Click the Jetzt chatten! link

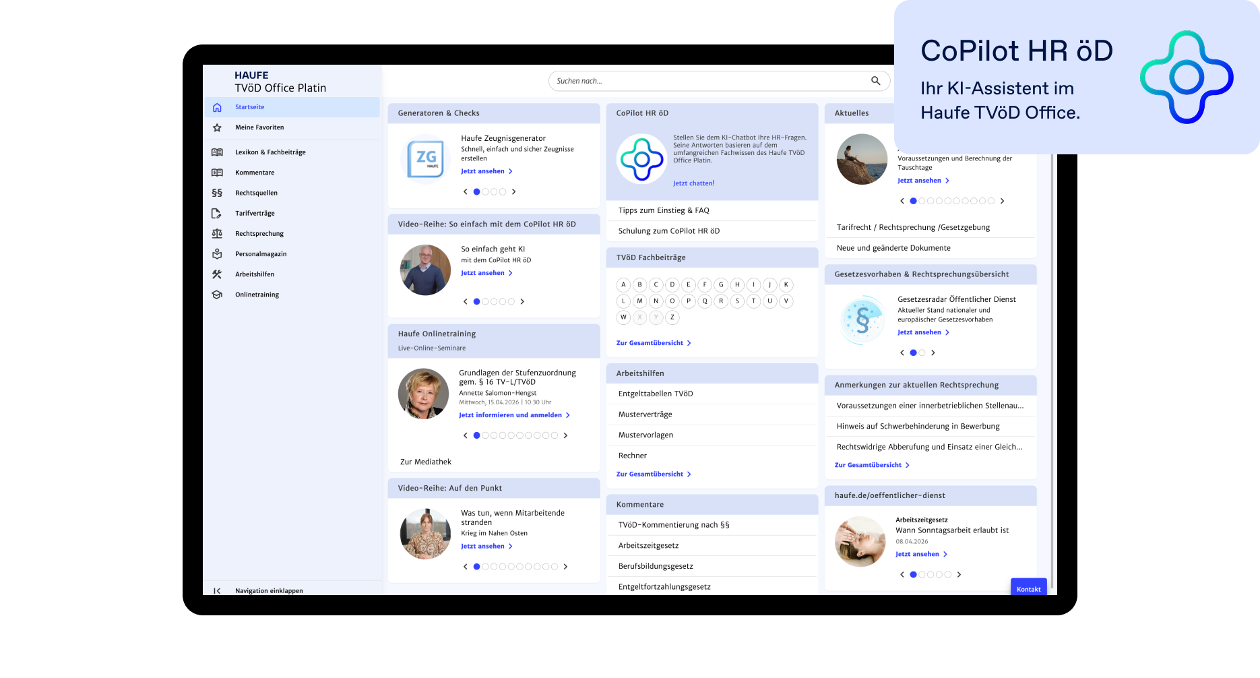[693, 183]
